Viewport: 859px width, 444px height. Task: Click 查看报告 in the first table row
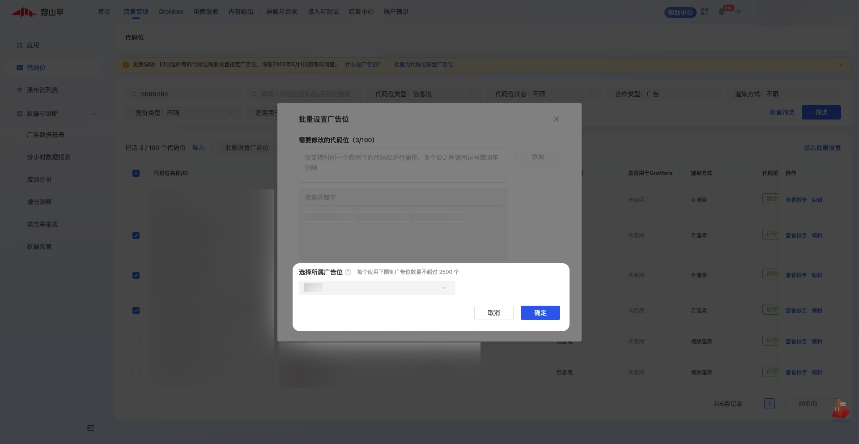point(796,200)
